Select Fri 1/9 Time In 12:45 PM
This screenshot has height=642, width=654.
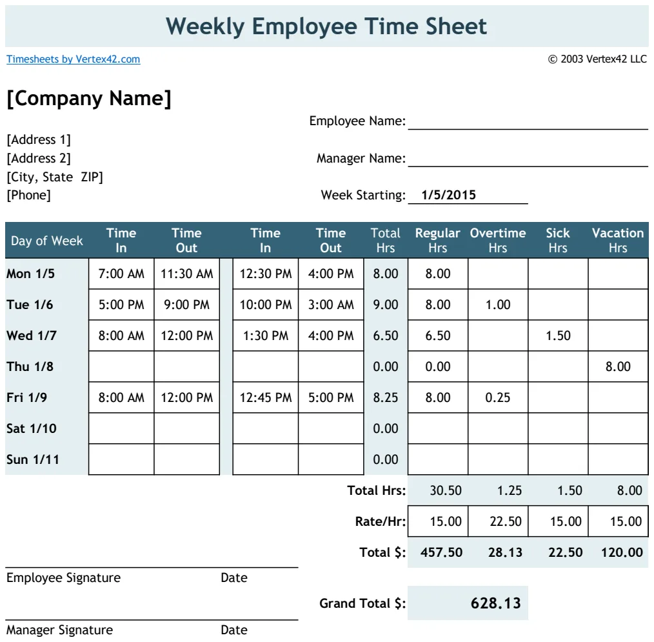pyautogui.click(x=266, y=397)
